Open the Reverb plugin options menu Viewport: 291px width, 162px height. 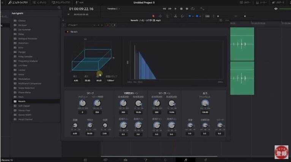[227, 20]
